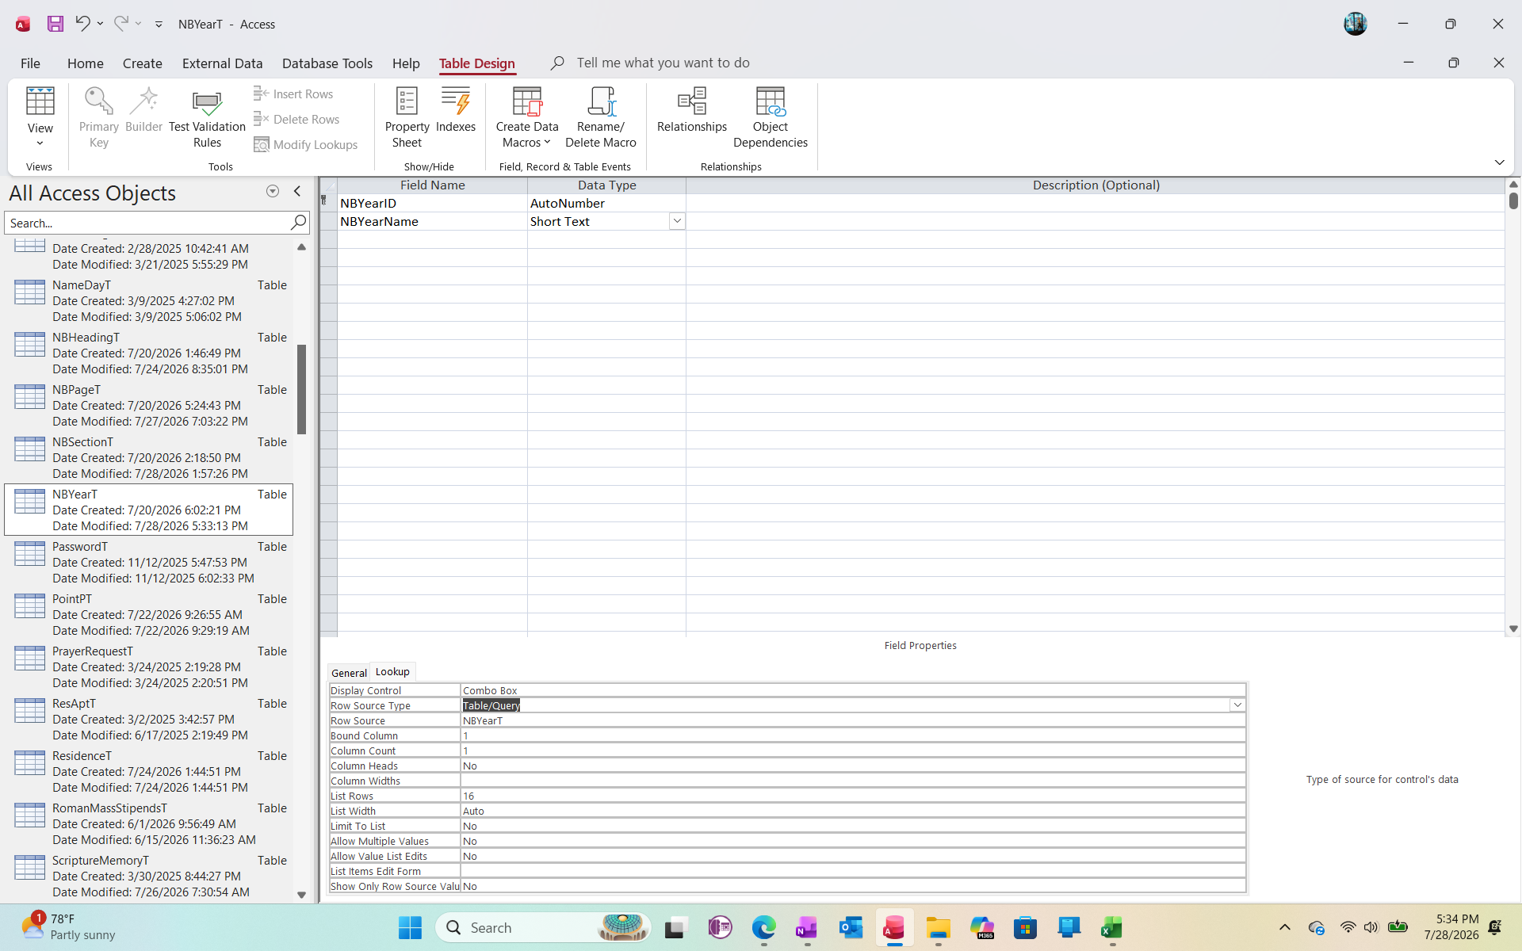
Task: Collapse the navigation pane with the shutter chevron
Action: pyautogui.click(x=297, y=191)
